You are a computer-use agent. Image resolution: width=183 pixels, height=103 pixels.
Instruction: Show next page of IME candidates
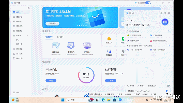coord(163,94)
